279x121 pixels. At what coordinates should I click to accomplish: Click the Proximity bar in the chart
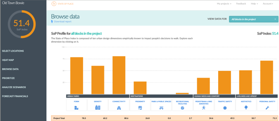140,88
